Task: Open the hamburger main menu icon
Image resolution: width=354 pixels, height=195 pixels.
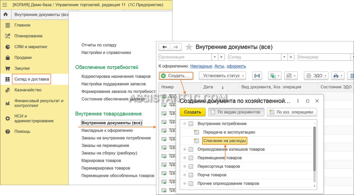Action: (4, 4)
